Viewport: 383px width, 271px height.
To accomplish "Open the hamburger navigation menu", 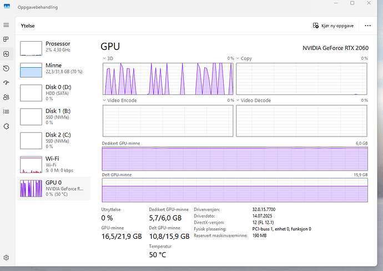I will point(6,25).
